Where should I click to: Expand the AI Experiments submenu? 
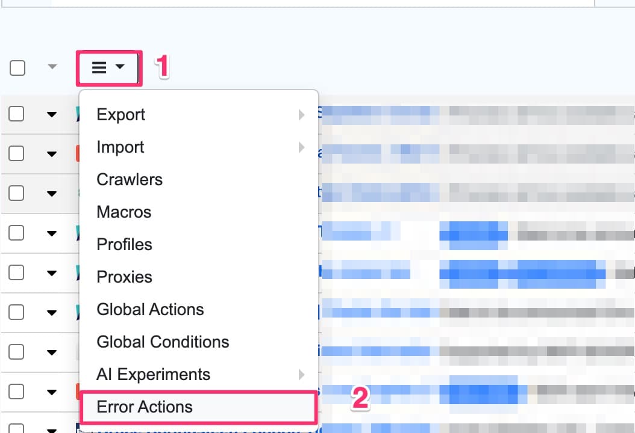(x=302, y=374)
